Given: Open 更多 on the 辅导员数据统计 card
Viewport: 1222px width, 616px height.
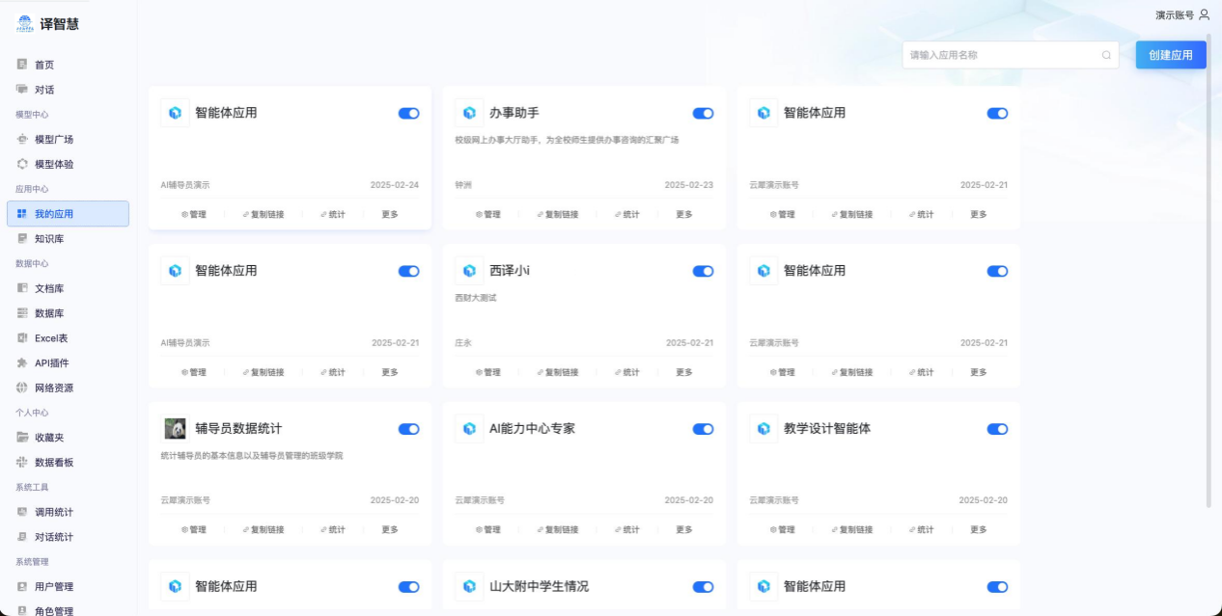Looking at the screenshot, I should point(390,530).
